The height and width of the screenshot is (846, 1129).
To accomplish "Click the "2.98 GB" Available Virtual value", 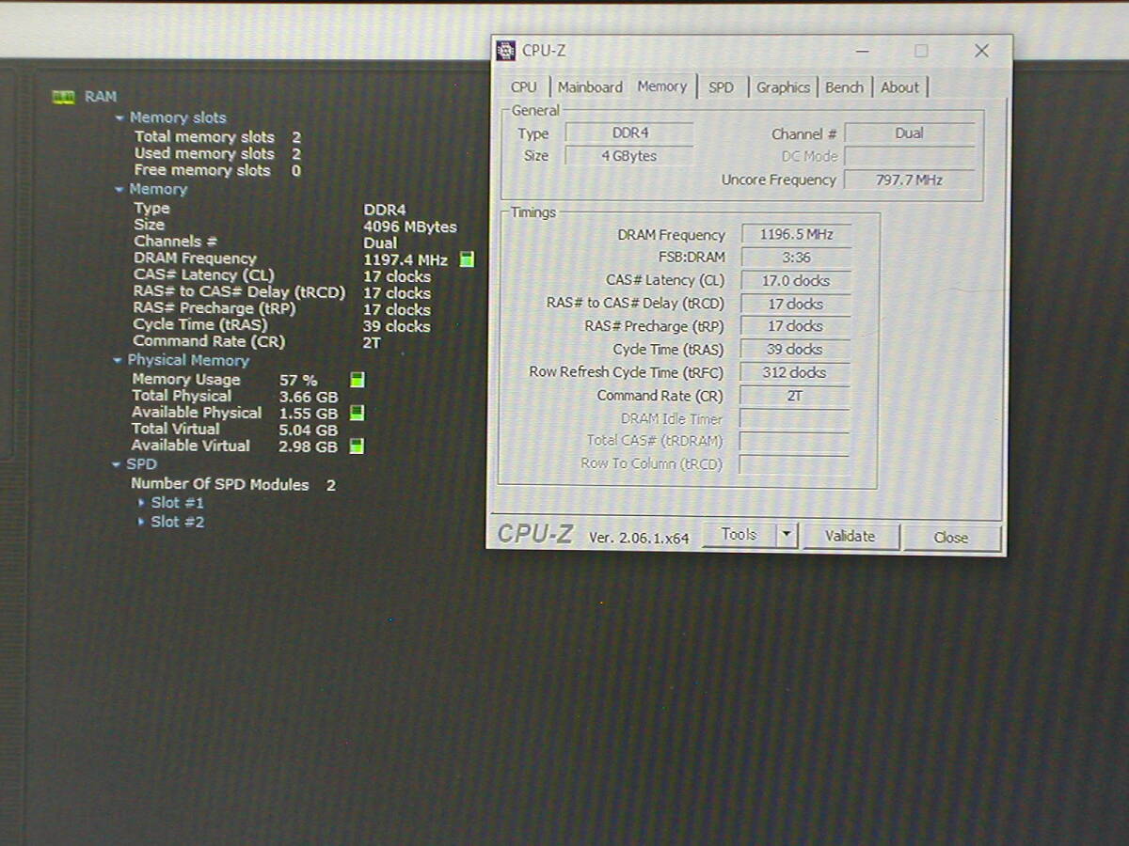I will 308,446.
